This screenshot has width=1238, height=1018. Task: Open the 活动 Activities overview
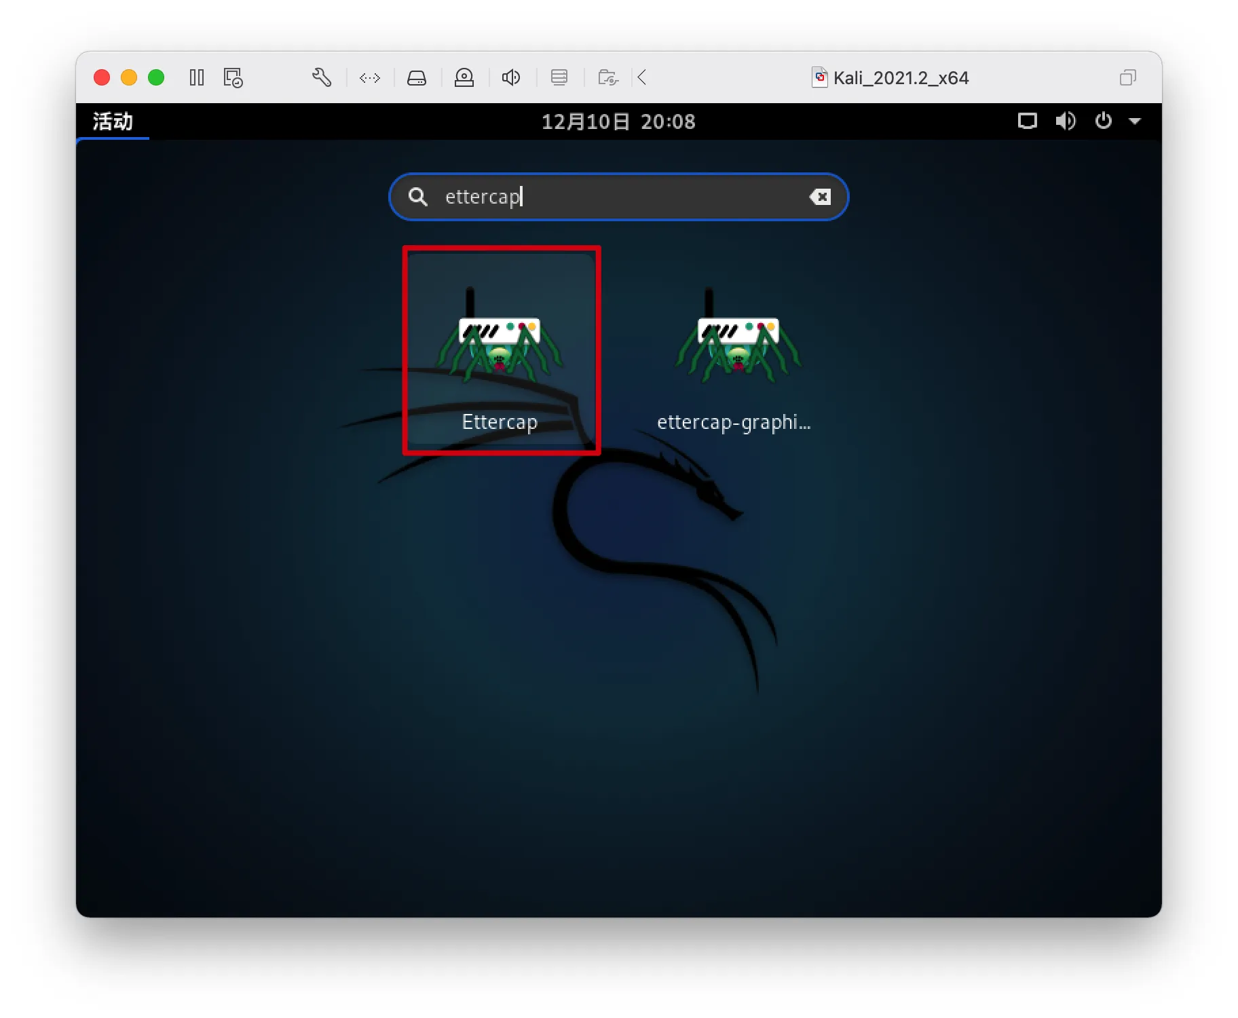[x=113, y=121]
